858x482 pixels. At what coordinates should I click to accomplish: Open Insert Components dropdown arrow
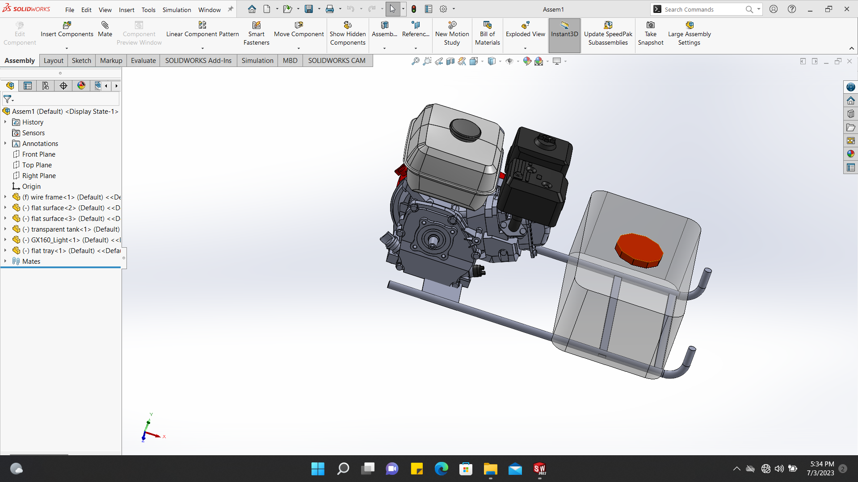tap(67, 48)
